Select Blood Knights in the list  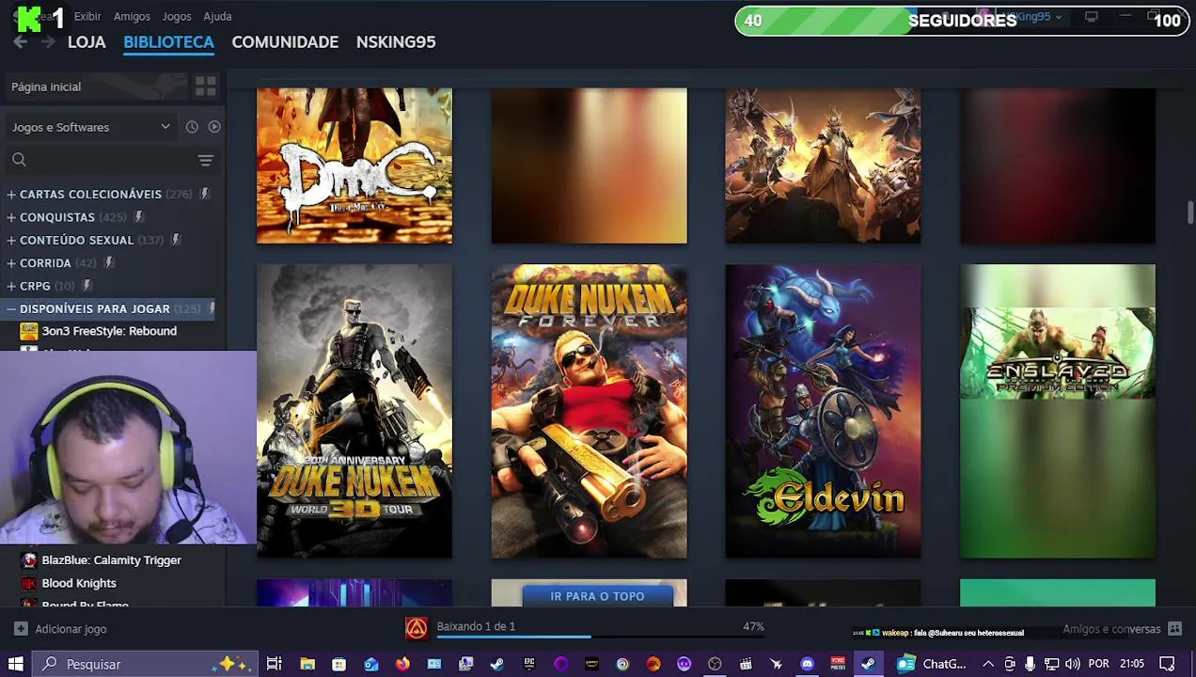(x=79, y=583)
